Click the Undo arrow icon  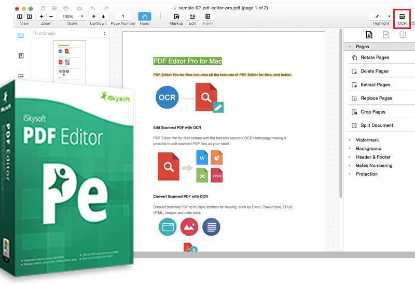(93, 8)
